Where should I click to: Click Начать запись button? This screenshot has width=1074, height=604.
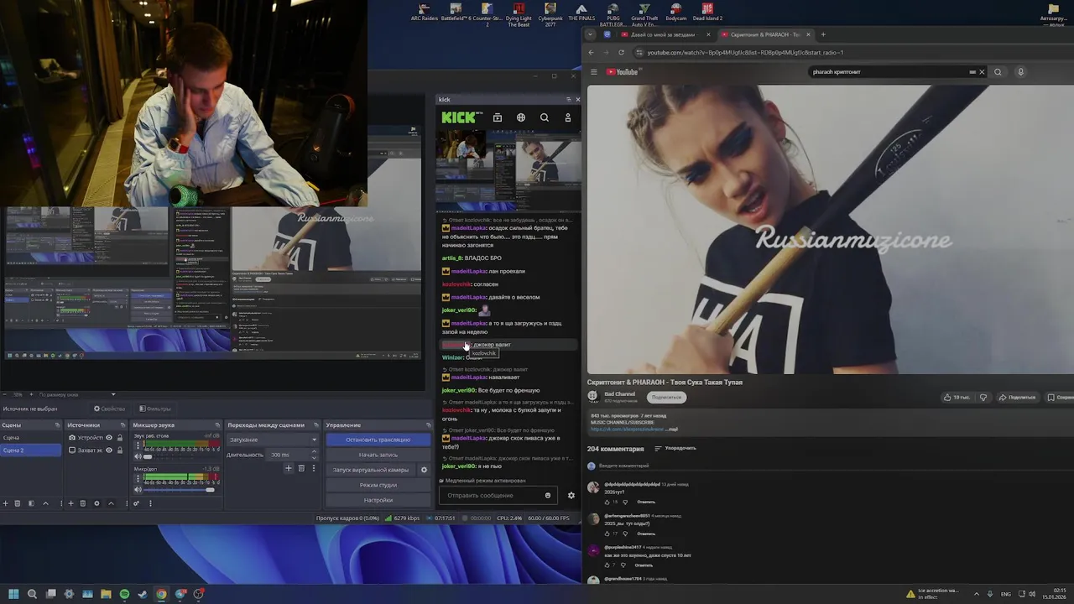(x=378, y=455)
